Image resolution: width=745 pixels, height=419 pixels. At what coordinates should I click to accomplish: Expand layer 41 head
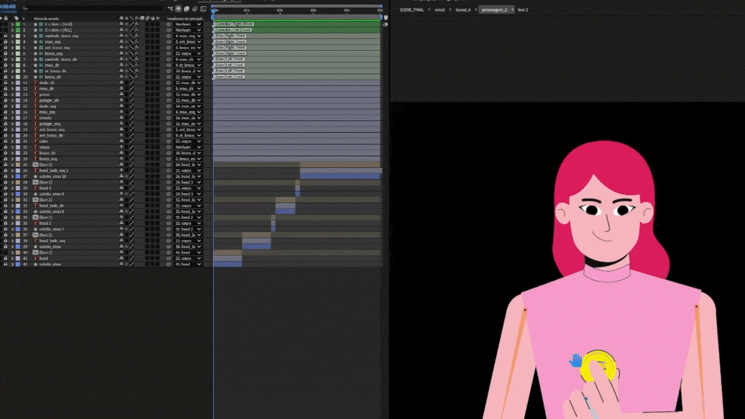(x=12, y=258)
